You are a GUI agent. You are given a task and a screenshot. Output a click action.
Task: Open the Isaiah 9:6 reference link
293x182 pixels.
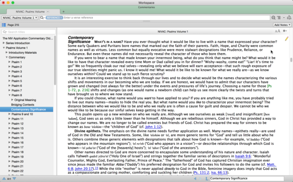pyautogui.click(x=243, y=156)
